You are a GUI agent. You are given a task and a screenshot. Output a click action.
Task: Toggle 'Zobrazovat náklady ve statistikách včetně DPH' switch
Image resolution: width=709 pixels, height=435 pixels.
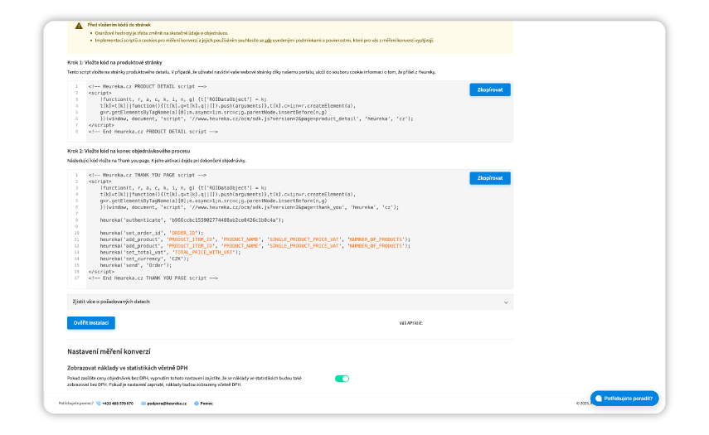click(x=342, y=379)
